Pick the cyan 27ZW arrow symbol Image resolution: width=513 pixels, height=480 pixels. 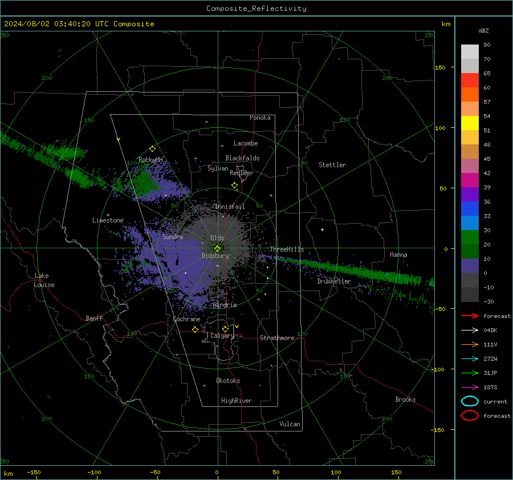click(470, 359)
